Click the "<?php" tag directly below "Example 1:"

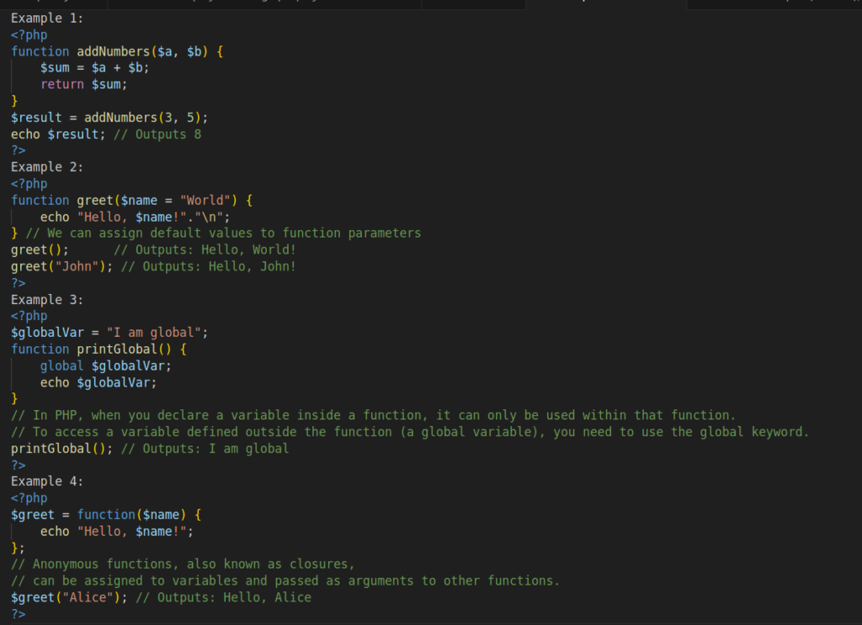pos(29,35)
